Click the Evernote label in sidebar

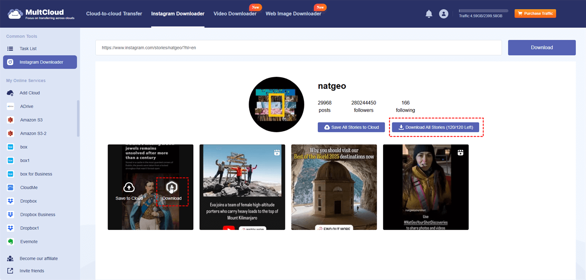click(x=29, y=242)
